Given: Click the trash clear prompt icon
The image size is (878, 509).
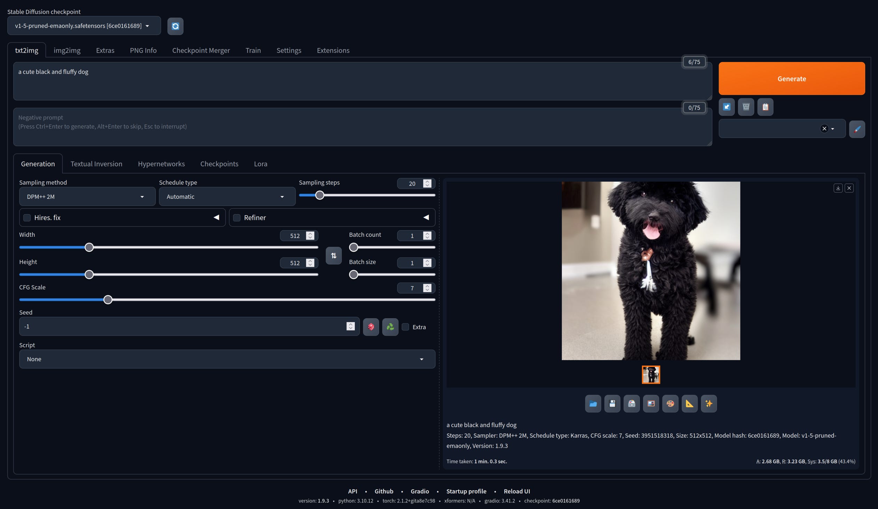Looking at the screenshot, I should pos(746,107).
